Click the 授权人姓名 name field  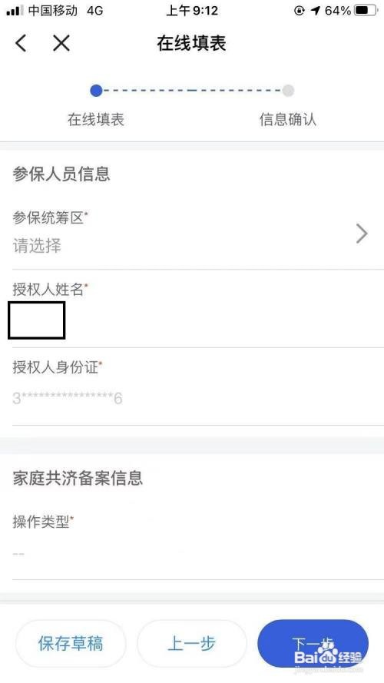197,310
